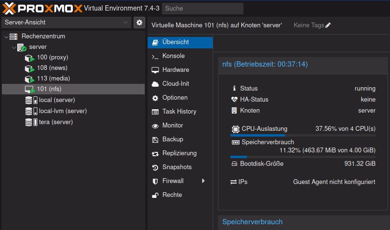
Task: Click the CPU-Auslastung chip icon
Action: coord(236,129)
